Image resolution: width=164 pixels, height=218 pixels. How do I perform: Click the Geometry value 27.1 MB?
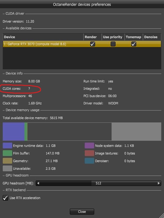(x=52, y=161)
